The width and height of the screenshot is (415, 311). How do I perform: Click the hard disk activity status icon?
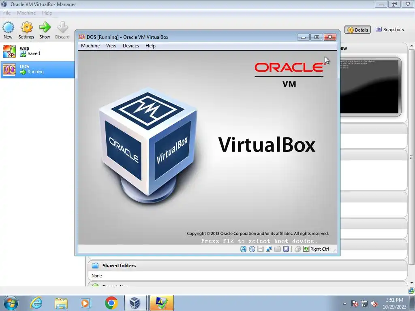coord(243,249)
